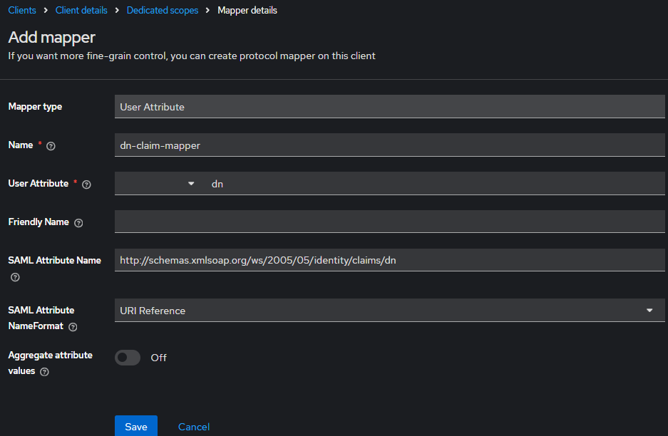Click the help icon next to Name
The width and height of the screenshot is (668, 436).
[51, 145]
